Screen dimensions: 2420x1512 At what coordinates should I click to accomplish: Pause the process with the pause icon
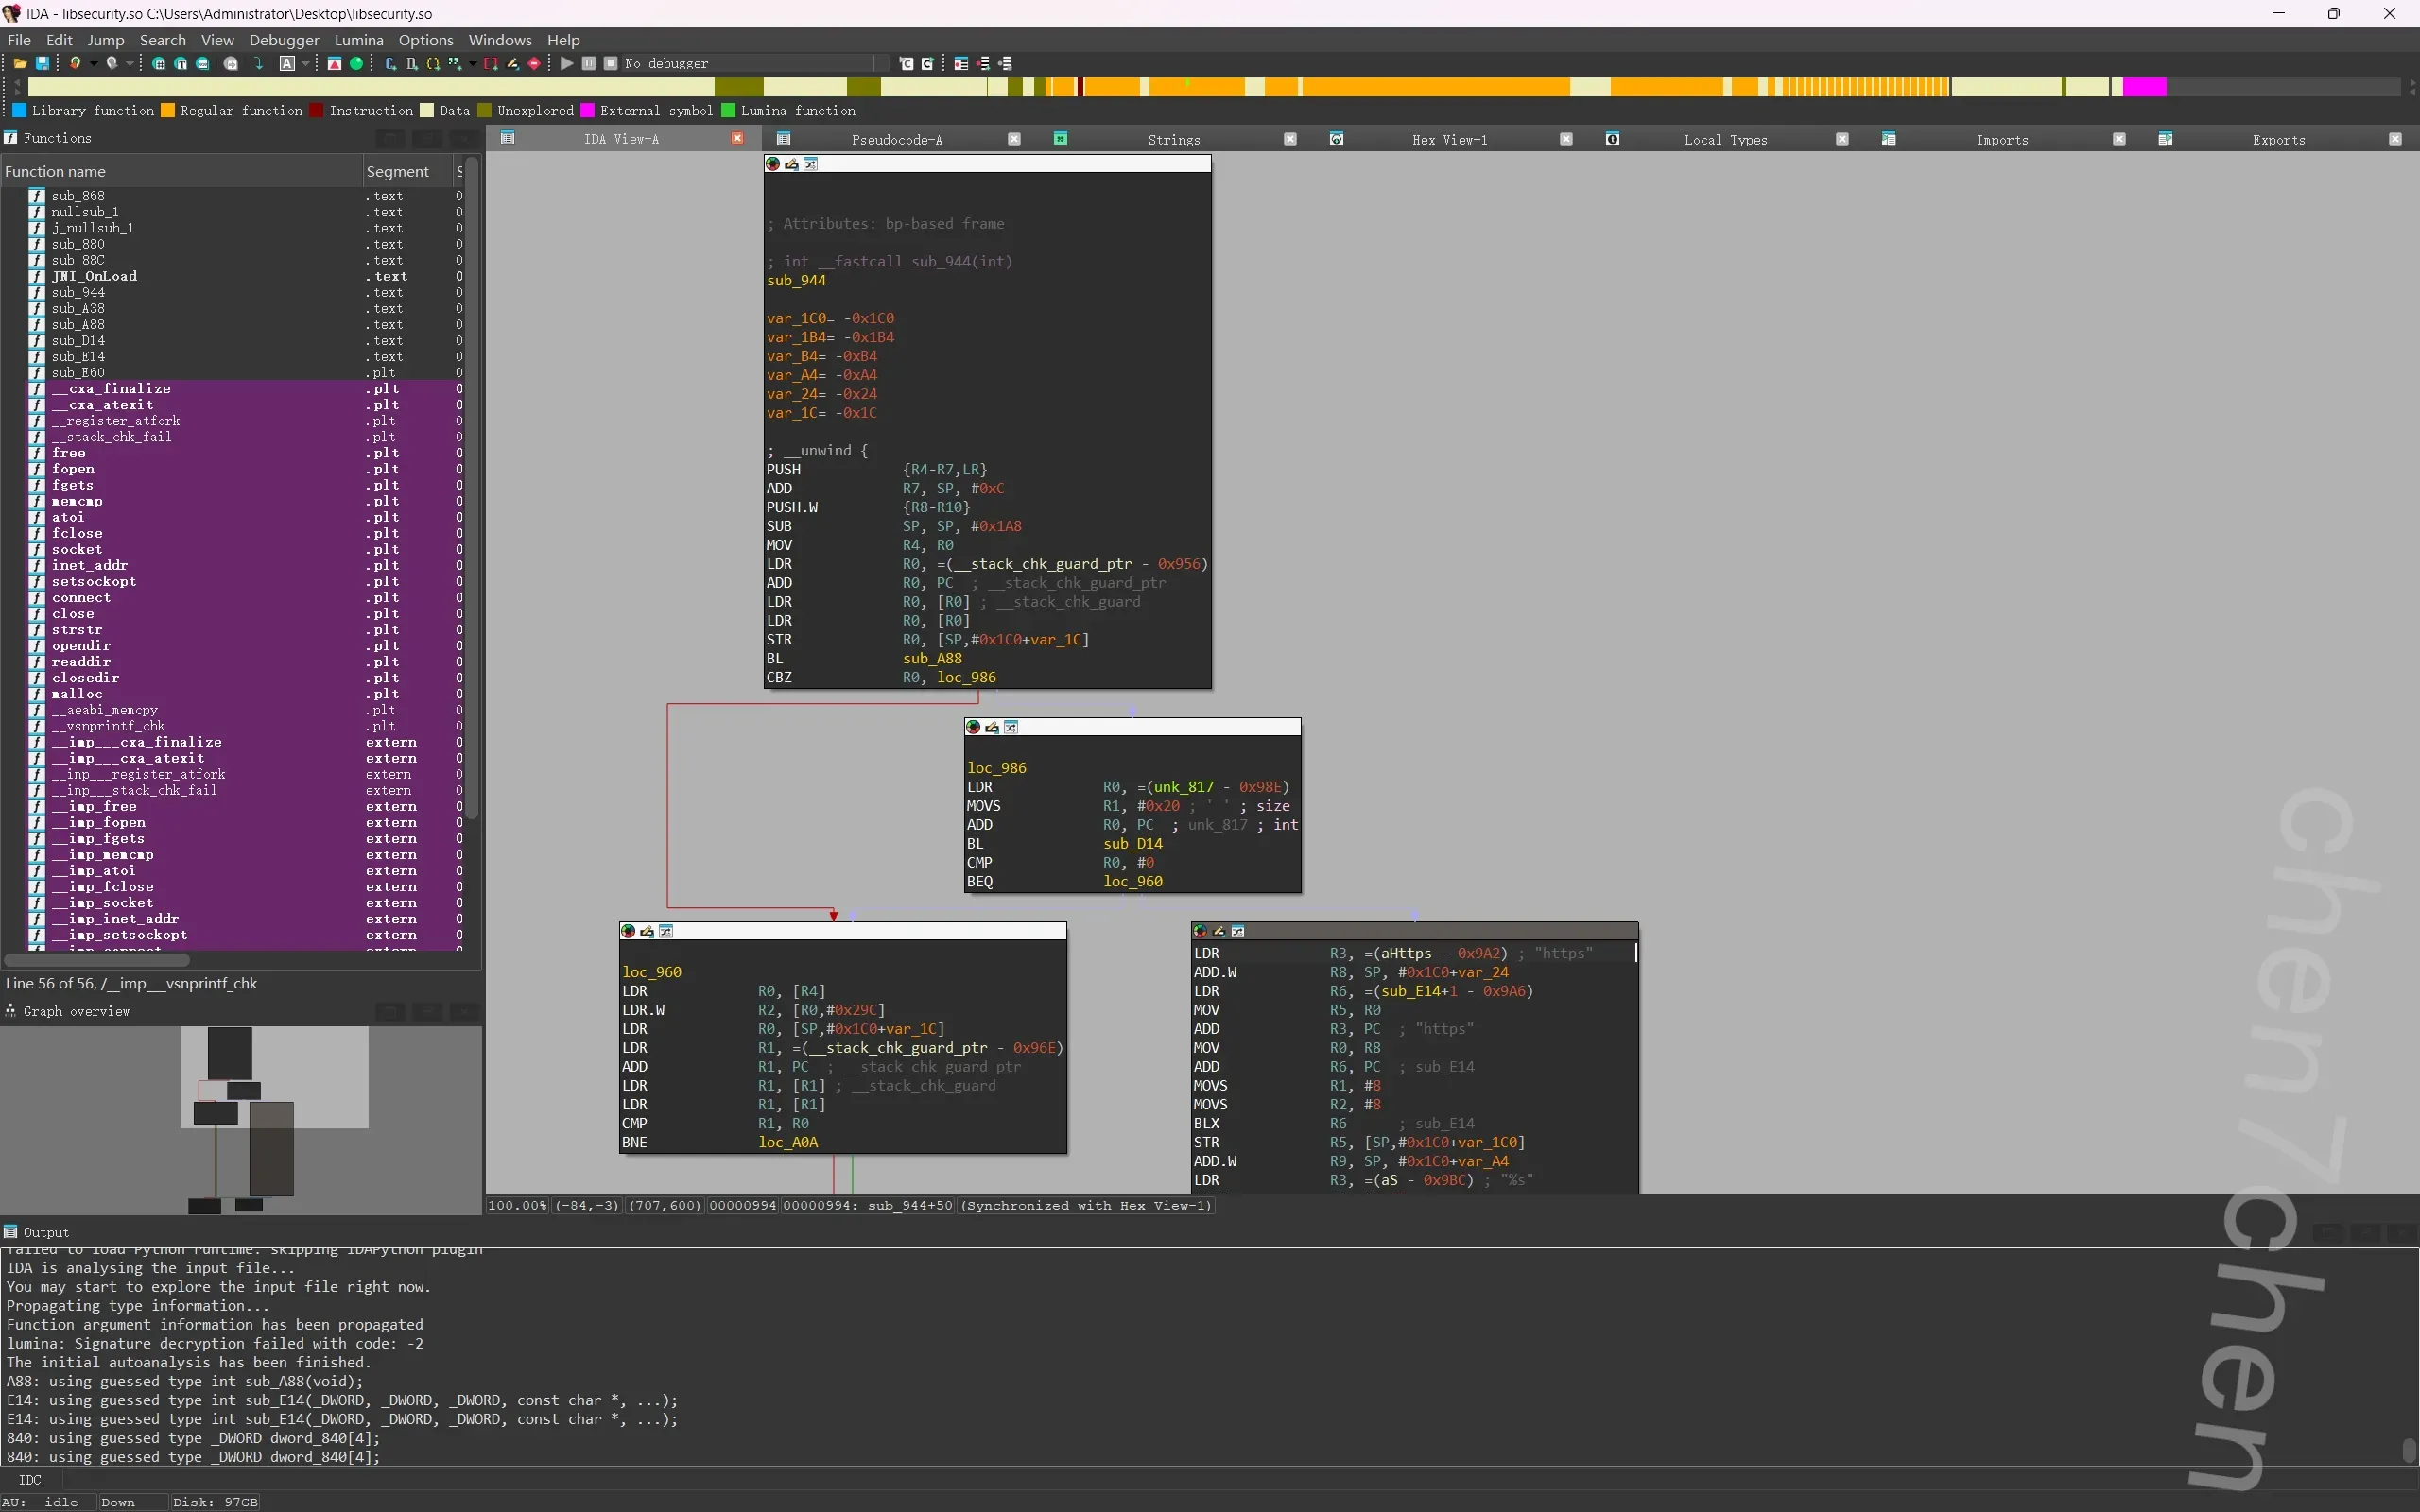click(589, 63)
